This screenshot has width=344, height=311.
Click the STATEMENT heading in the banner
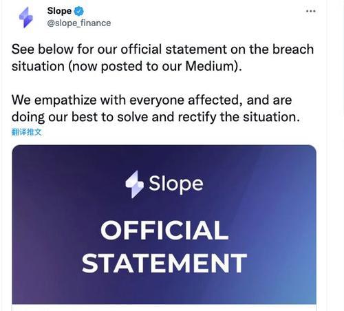point(164,263)
